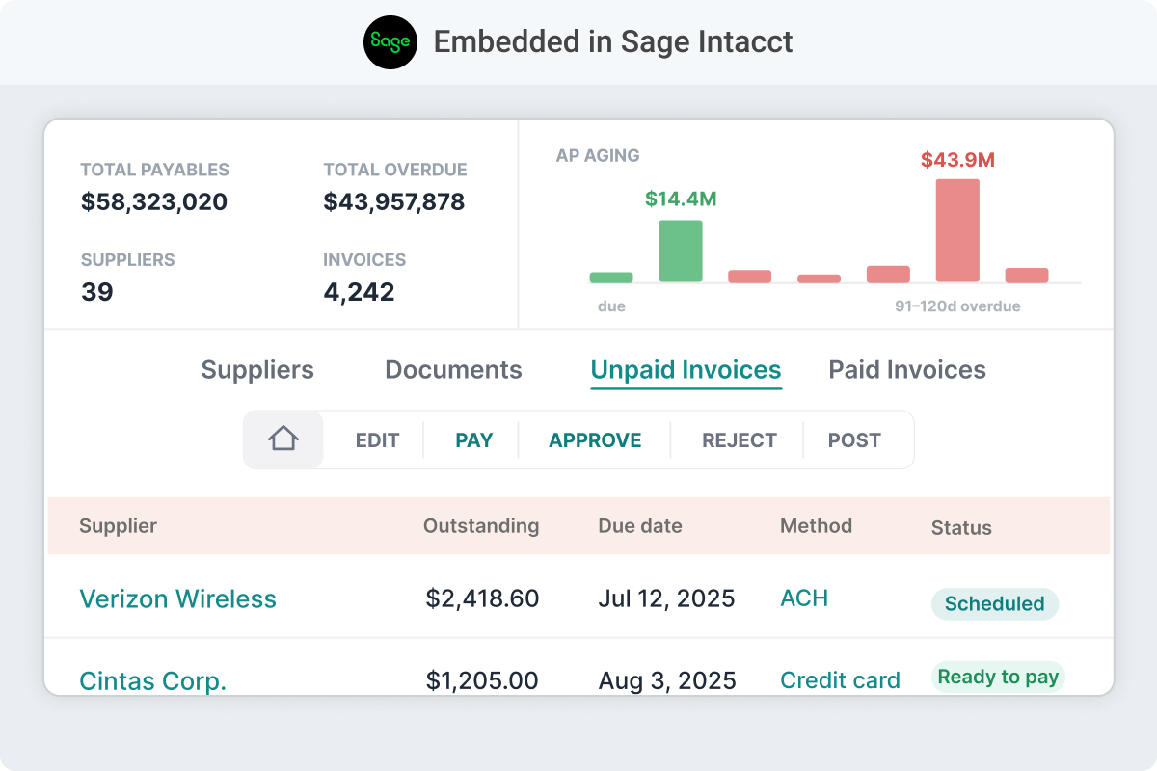Screen dimensions: 1157x771
Task: Open the Verizon Wireless supplier link
Action: click(177, 598)
